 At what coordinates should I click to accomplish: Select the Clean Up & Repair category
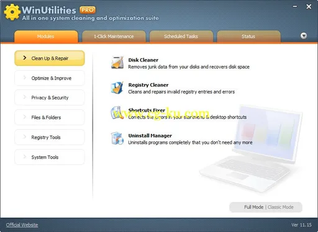tap(50, 58)
